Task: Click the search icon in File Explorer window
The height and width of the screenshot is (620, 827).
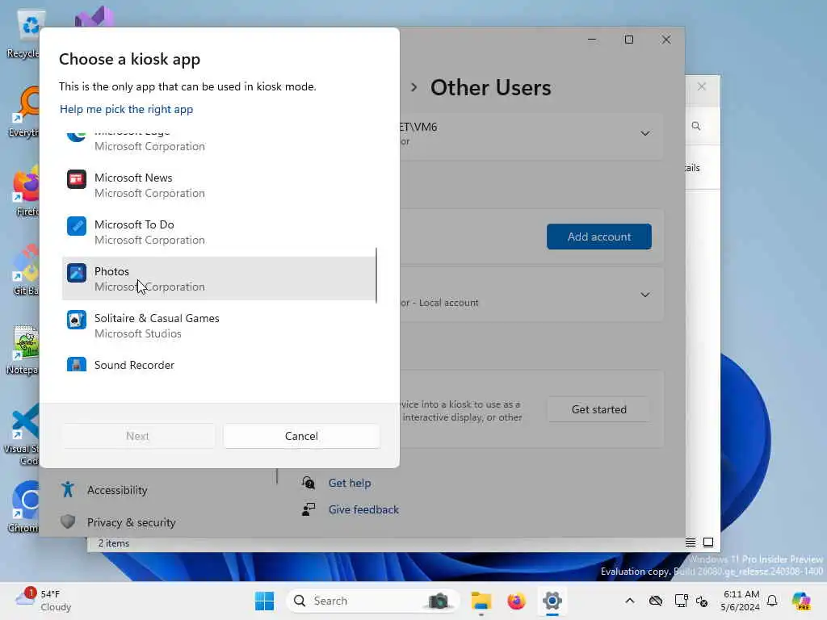Action: 696,126
